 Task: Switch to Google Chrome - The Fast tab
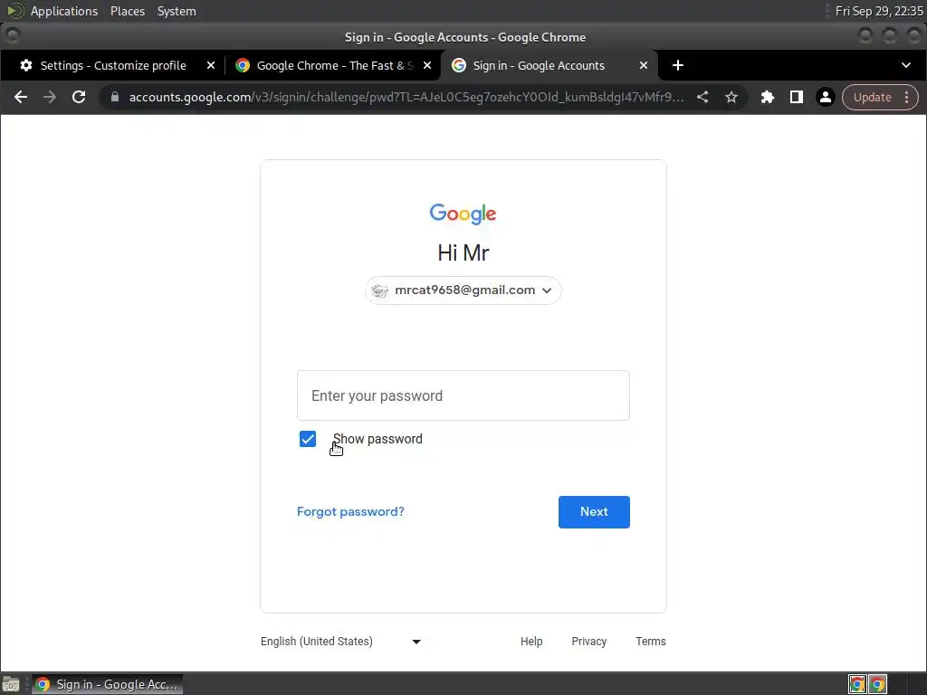(x=333, y=65)
